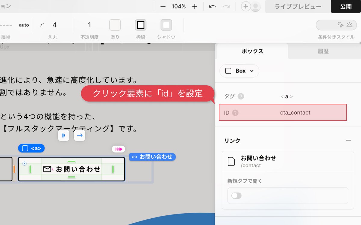
Task: Click the 公開 publish button
Action: tap(346, 7)
